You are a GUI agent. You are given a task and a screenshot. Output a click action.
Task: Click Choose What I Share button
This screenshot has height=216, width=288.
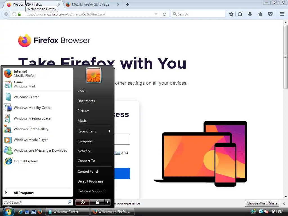coord(262,203)
